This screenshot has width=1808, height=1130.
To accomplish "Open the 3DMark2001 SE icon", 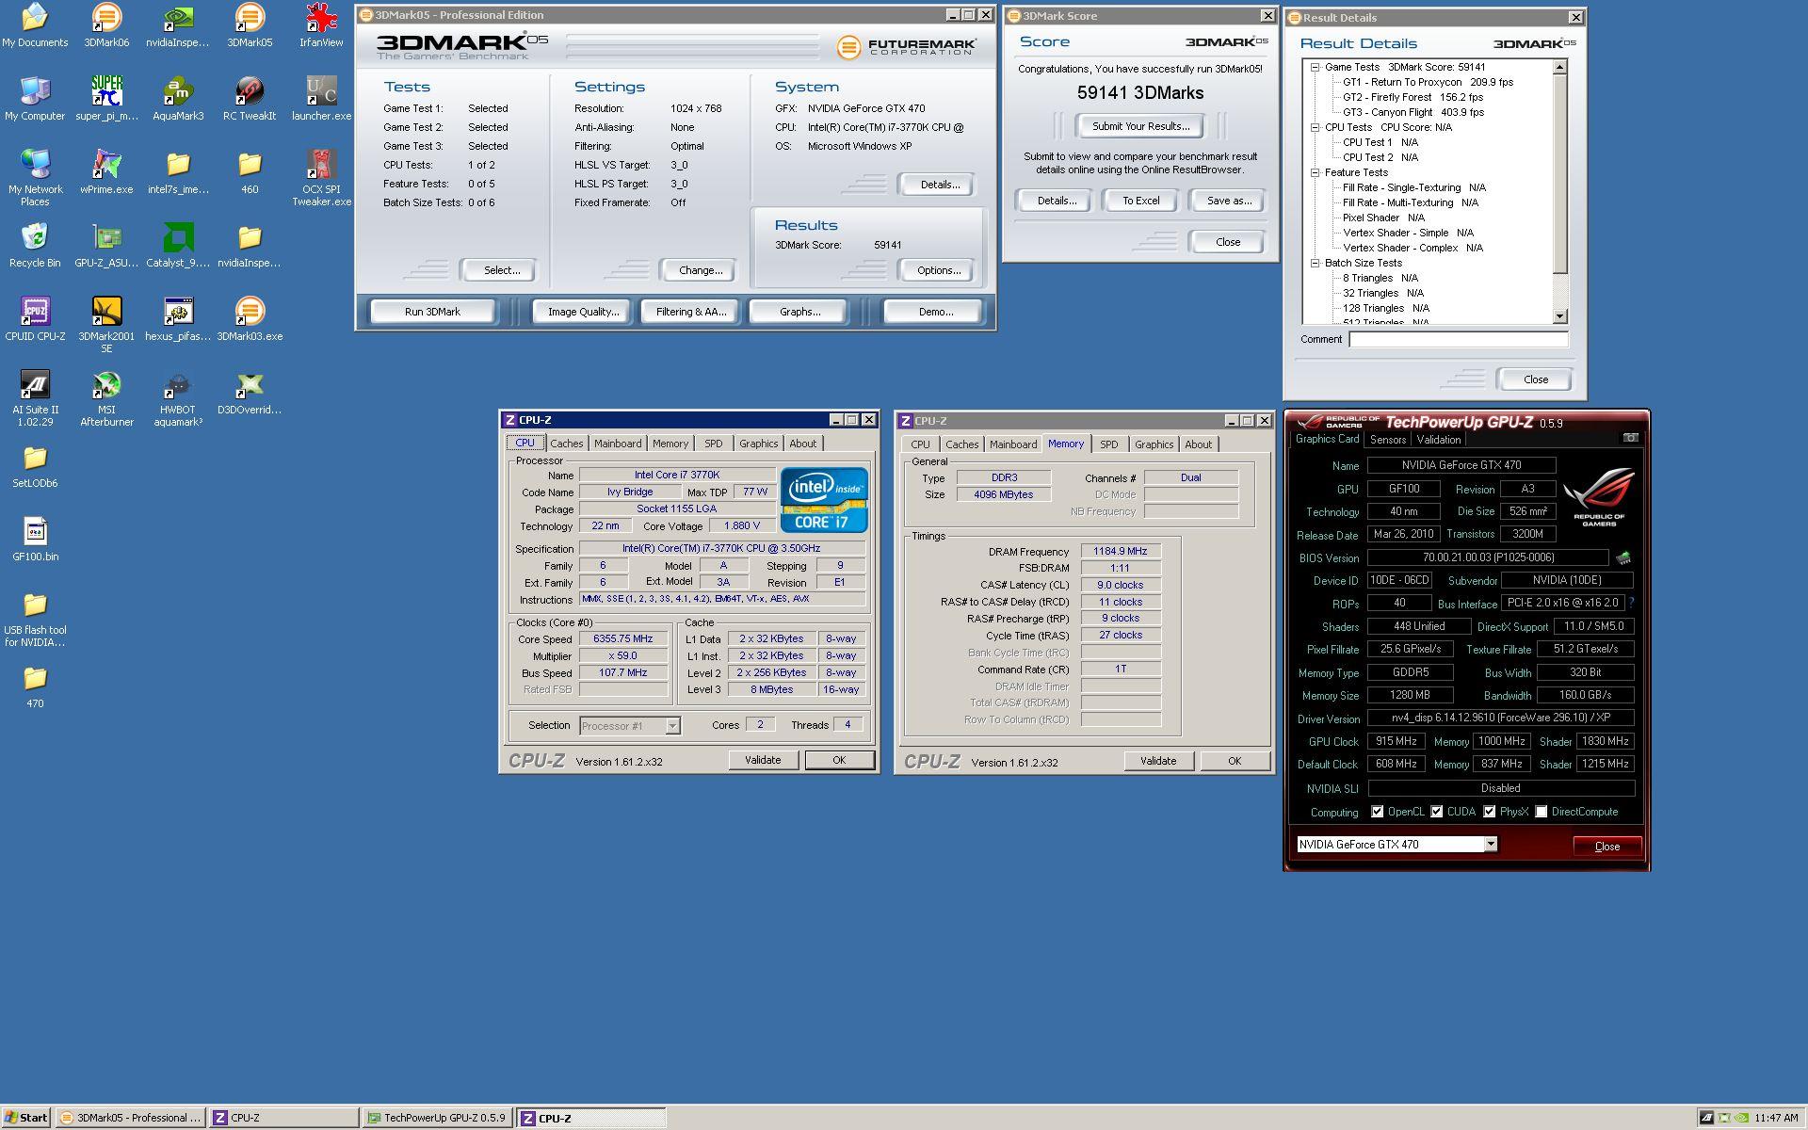I will click(106, 325).
